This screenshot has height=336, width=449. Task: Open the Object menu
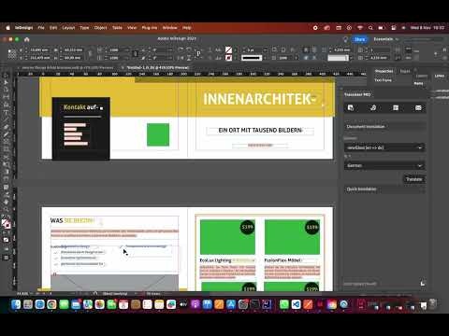pos(100,28)
